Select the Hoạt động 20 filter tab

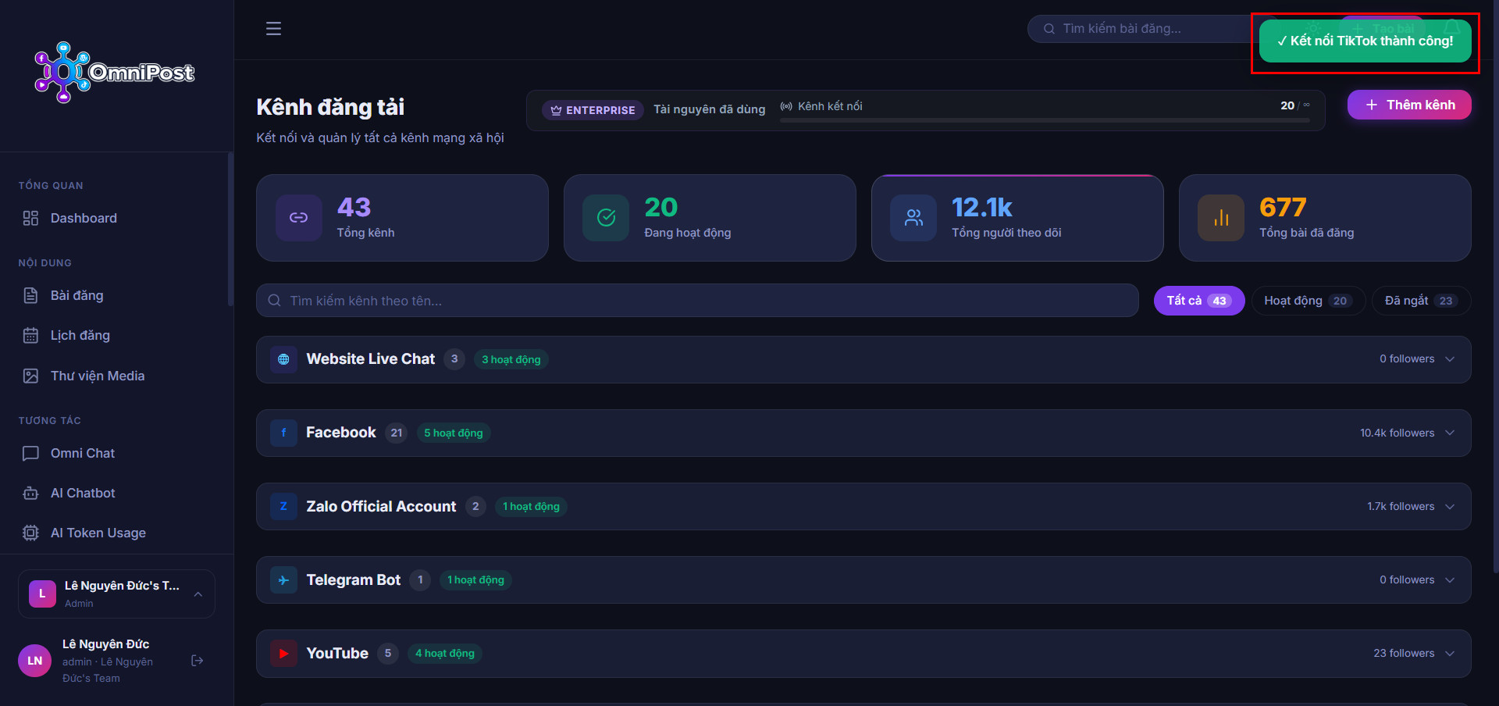pos(1308,301)
